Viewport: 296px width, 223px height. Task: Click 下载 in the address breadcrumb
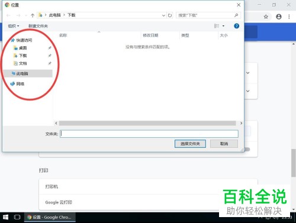pyautogui.click(x=71, y=15)
